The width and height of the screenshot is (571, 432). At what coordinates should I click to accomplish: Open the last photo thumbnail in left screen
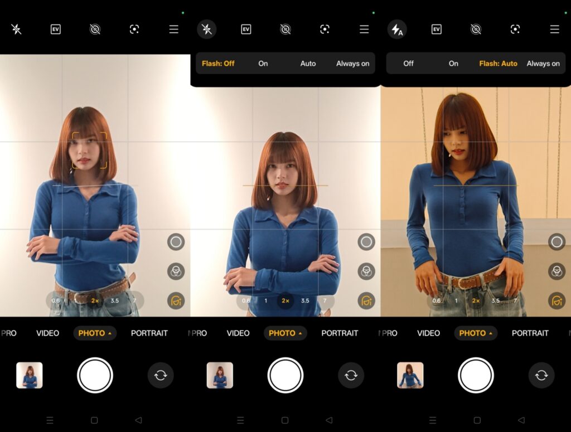(30, 375)
